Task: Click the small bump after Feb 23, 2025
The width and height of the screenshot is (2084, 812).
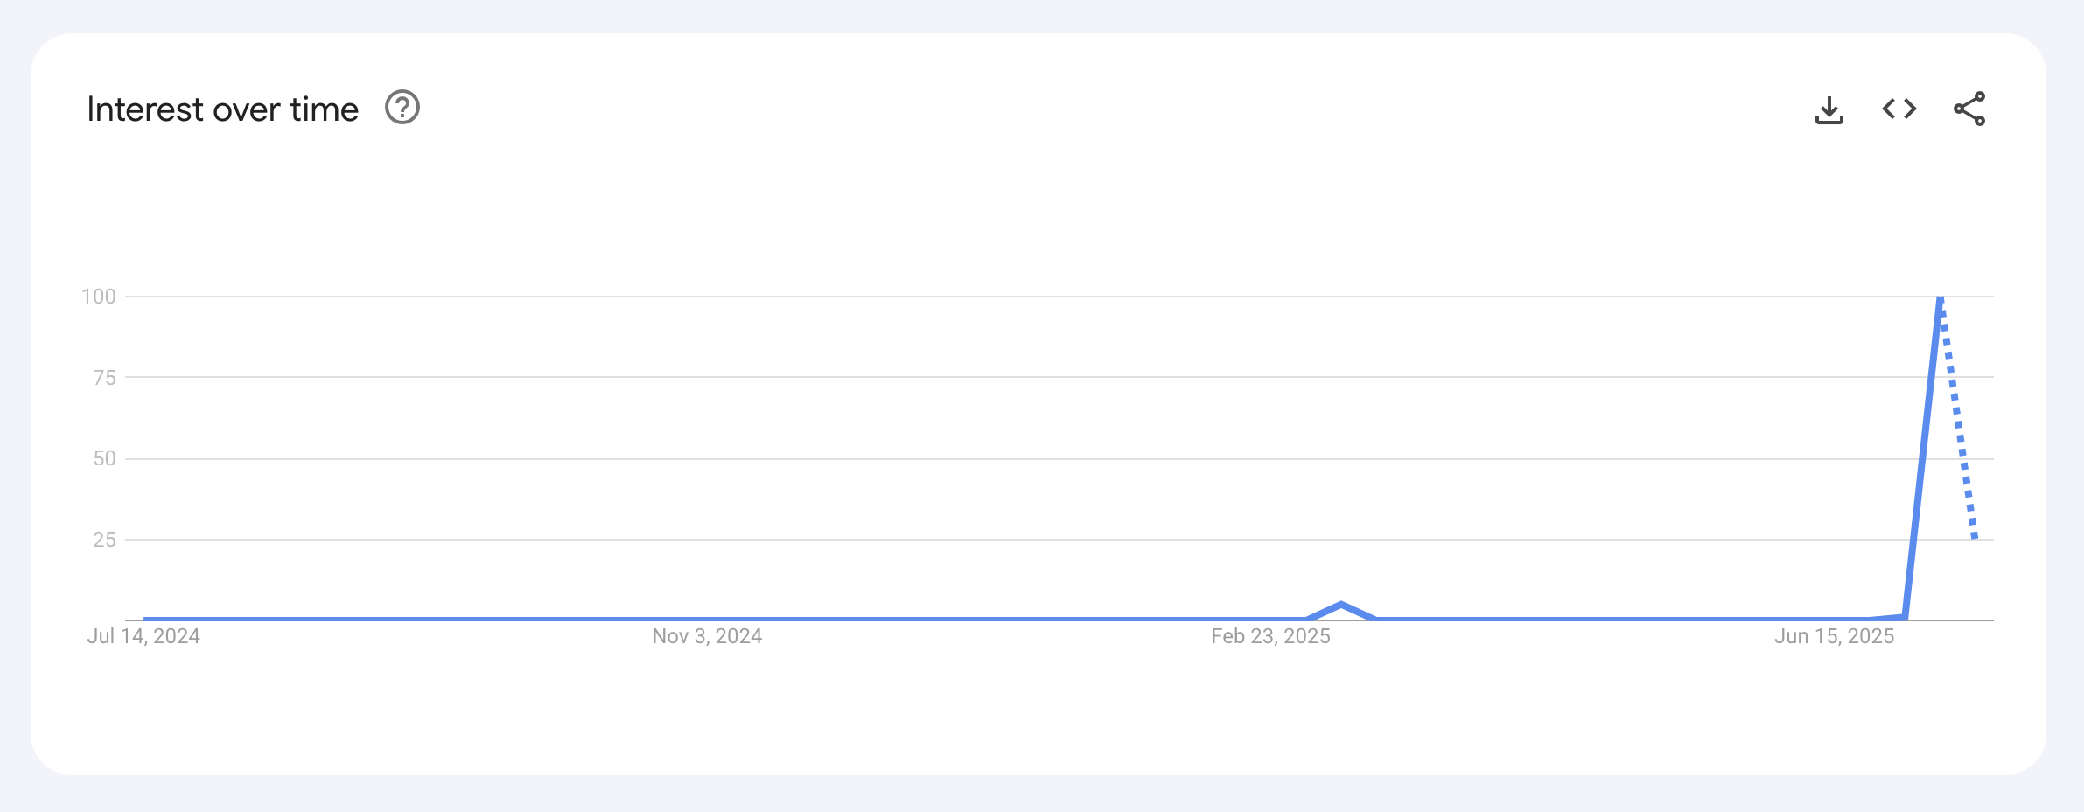Action: pos(1341,605)
